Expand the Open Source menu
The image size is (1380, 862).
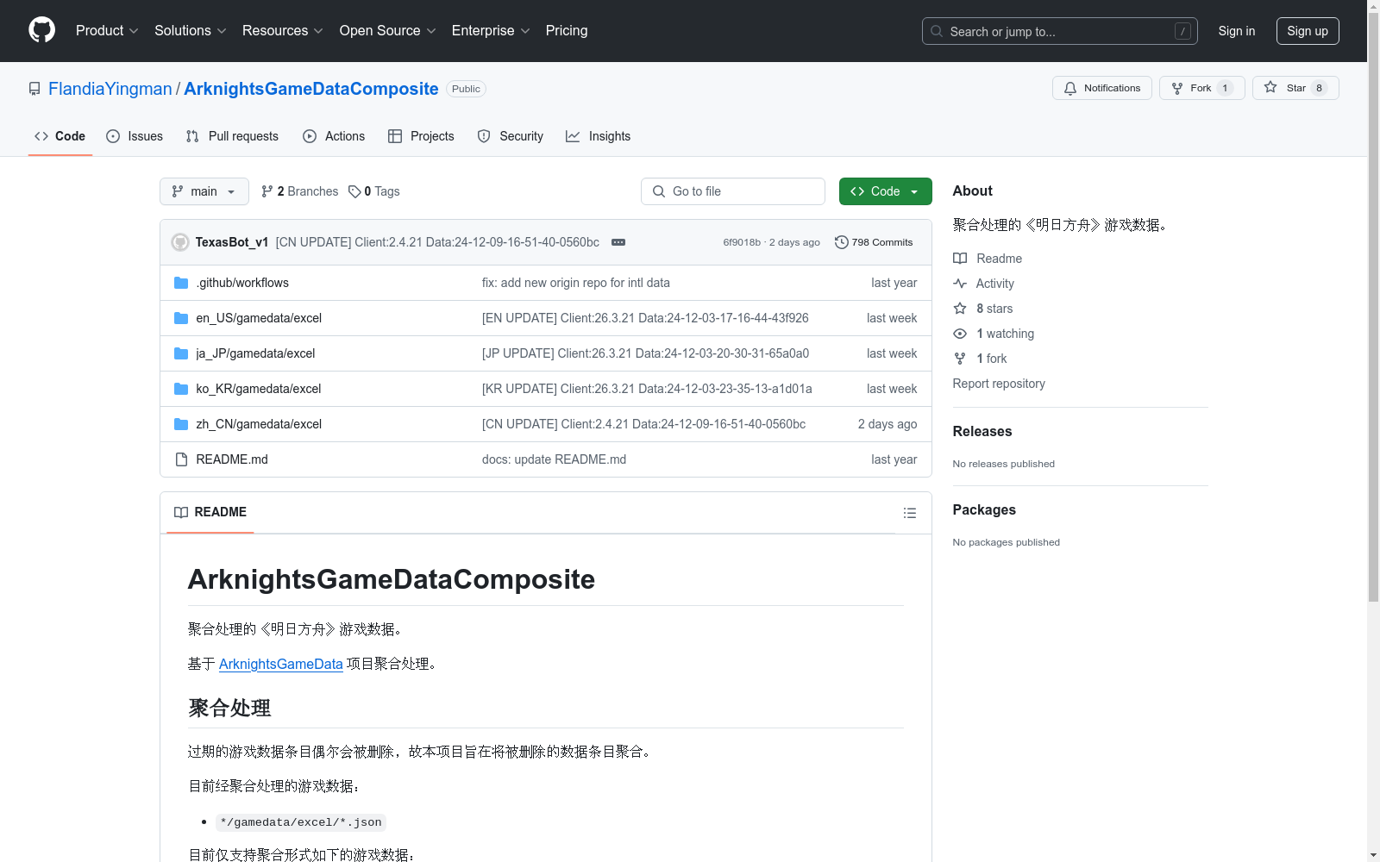coord(388,31)
